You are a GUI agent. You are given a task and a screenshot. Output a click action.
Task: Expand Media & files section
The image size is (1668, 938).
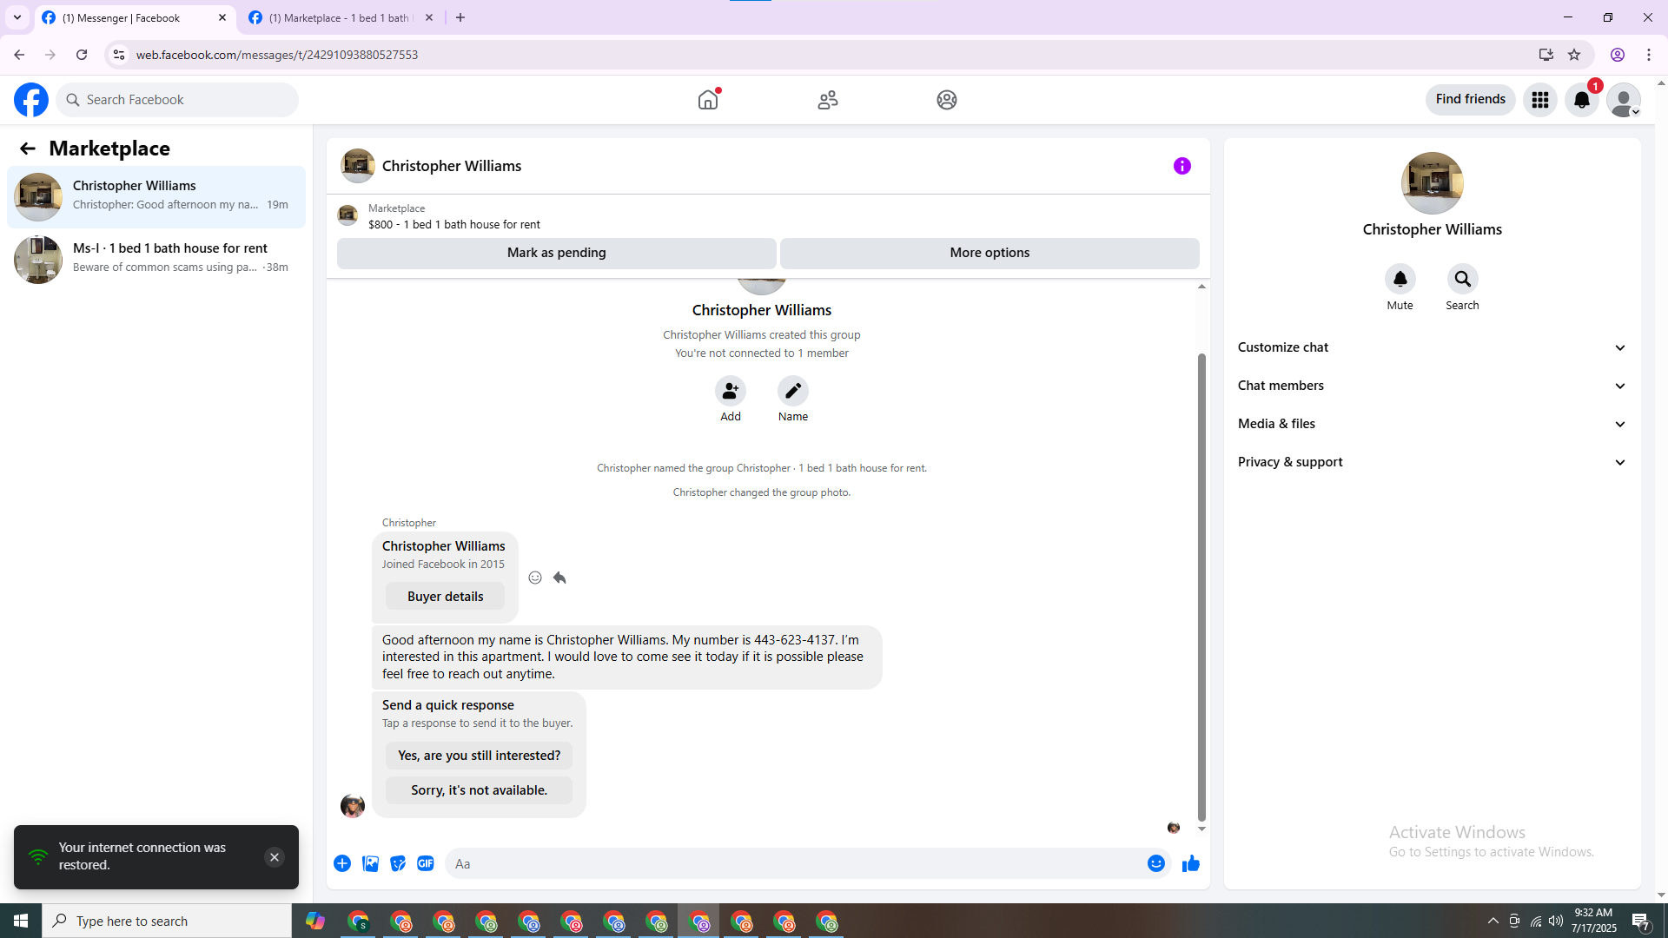point(1432,424)
